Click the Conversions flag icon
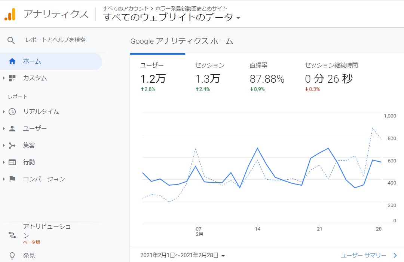Image resolution: width=404 pixels, height=262 pixels. pyautogui.click(x=12, y=179)
